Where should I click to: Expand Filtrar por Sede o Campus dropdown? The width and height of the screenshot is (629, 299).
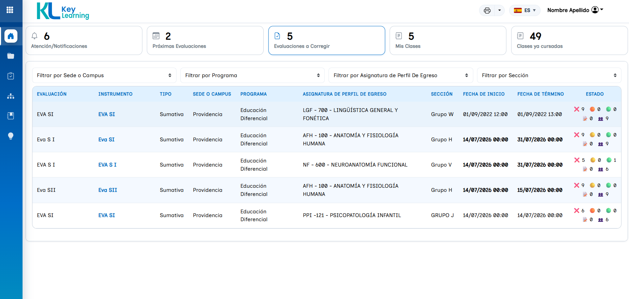[104, 75]
